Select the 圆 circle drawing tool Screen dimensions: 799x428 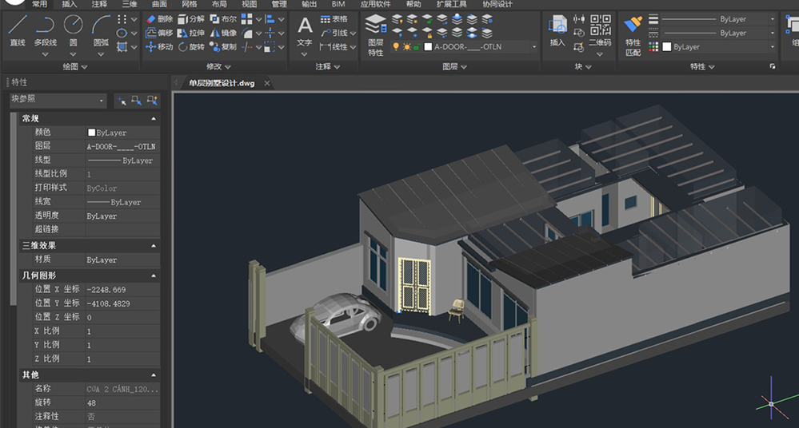73,30
